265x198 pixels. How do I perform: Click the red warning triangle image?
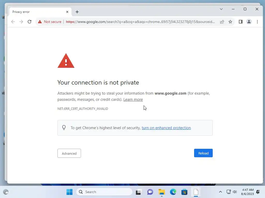(66, 61)
